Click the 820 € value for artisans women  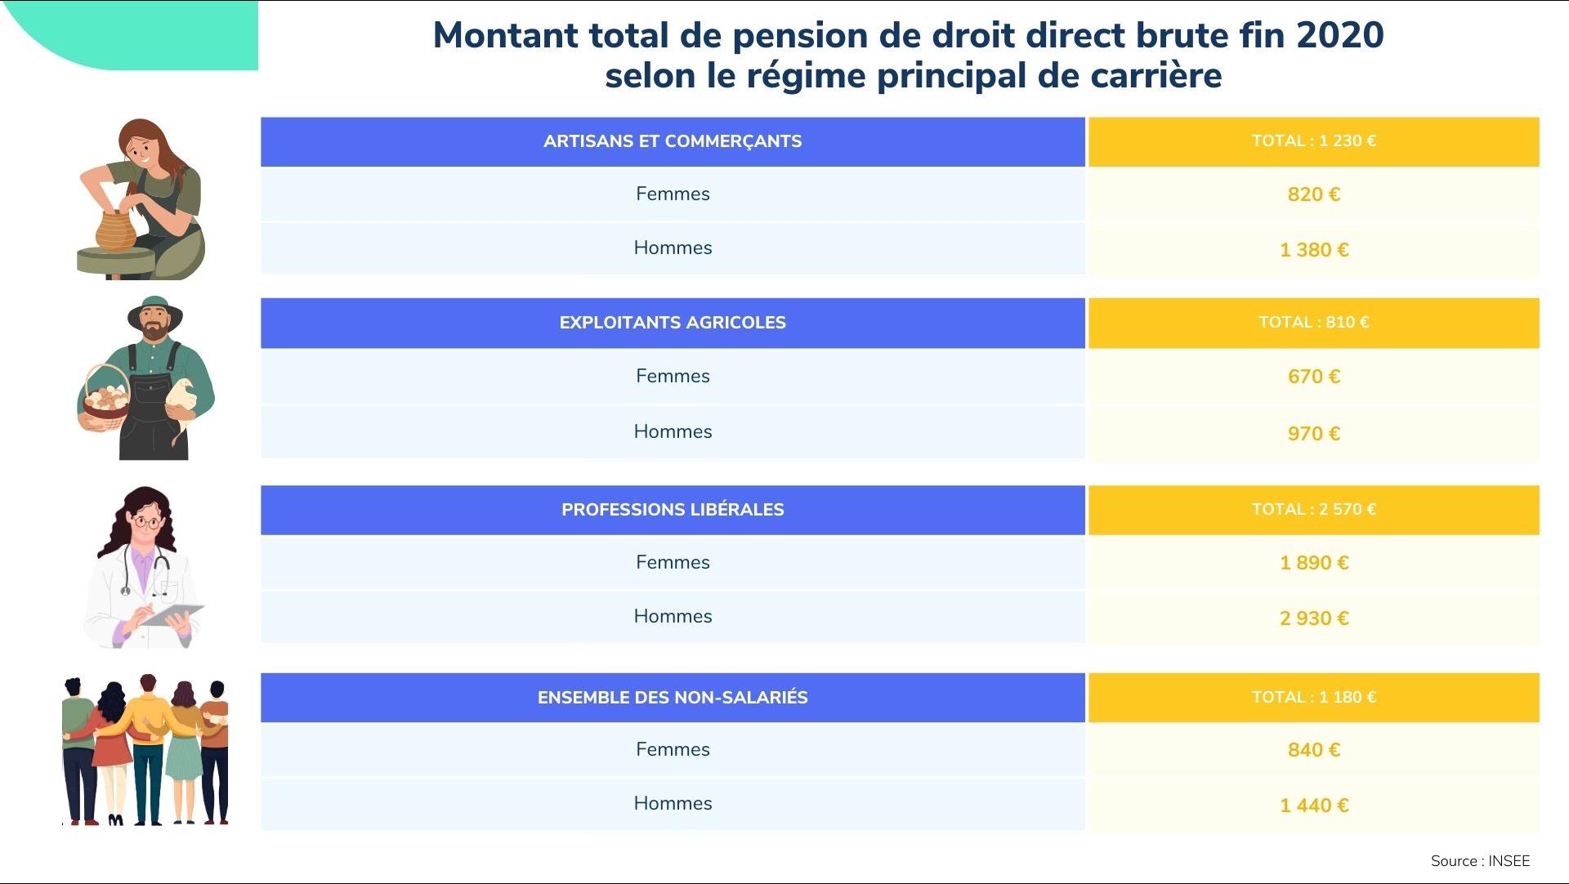pos(1313,194)
